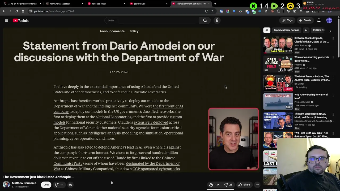Open YouTube notifications bell
Screen dimensions: 340x191
click(319, 20)
